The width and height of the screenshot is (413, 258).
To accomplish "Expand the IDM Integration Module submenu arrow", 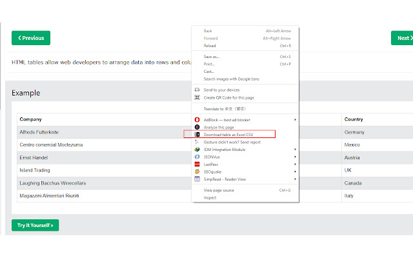I will 296,150.
